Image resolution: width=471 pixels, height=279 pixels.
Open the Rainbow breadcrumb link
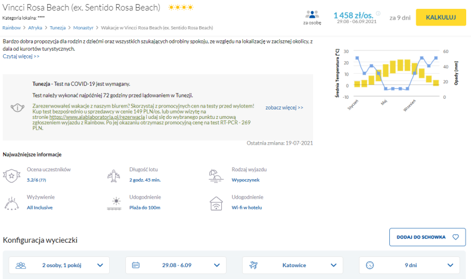pos(11,27)
